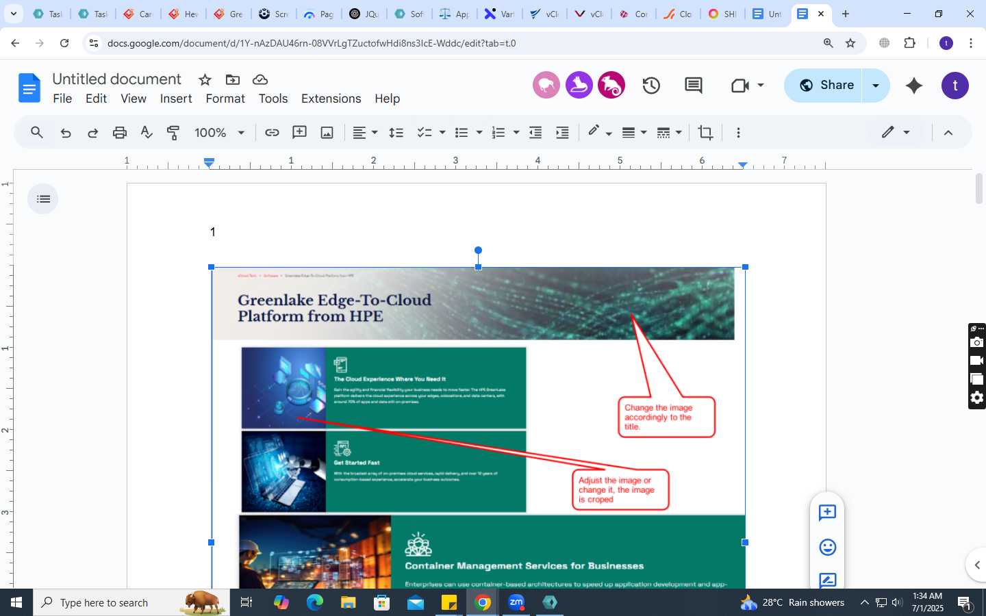The height and width of the screenshot is (616, 986).
Task: Increase indent of the paragraph
Action: pos(562,133)
